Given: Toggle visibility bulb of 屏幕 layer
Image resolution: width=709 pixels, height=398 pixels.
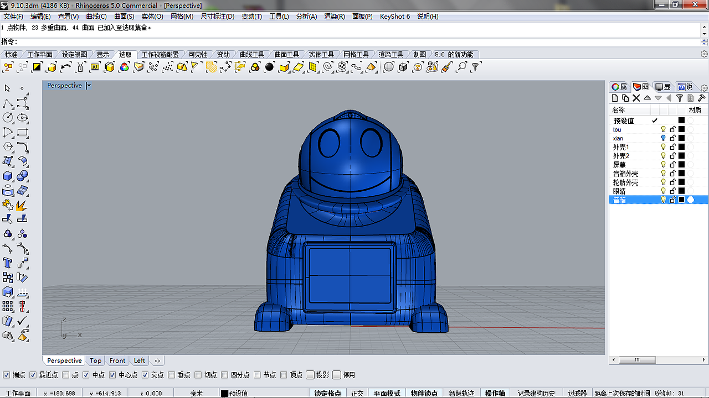Looking at the screenshot, I should pyautogui.click(x=663, y=165).
